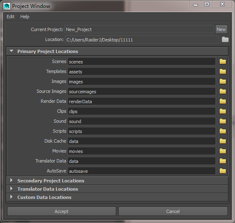
Task: Click the Movies field containing movies
Action: click(x=142, y=151)
